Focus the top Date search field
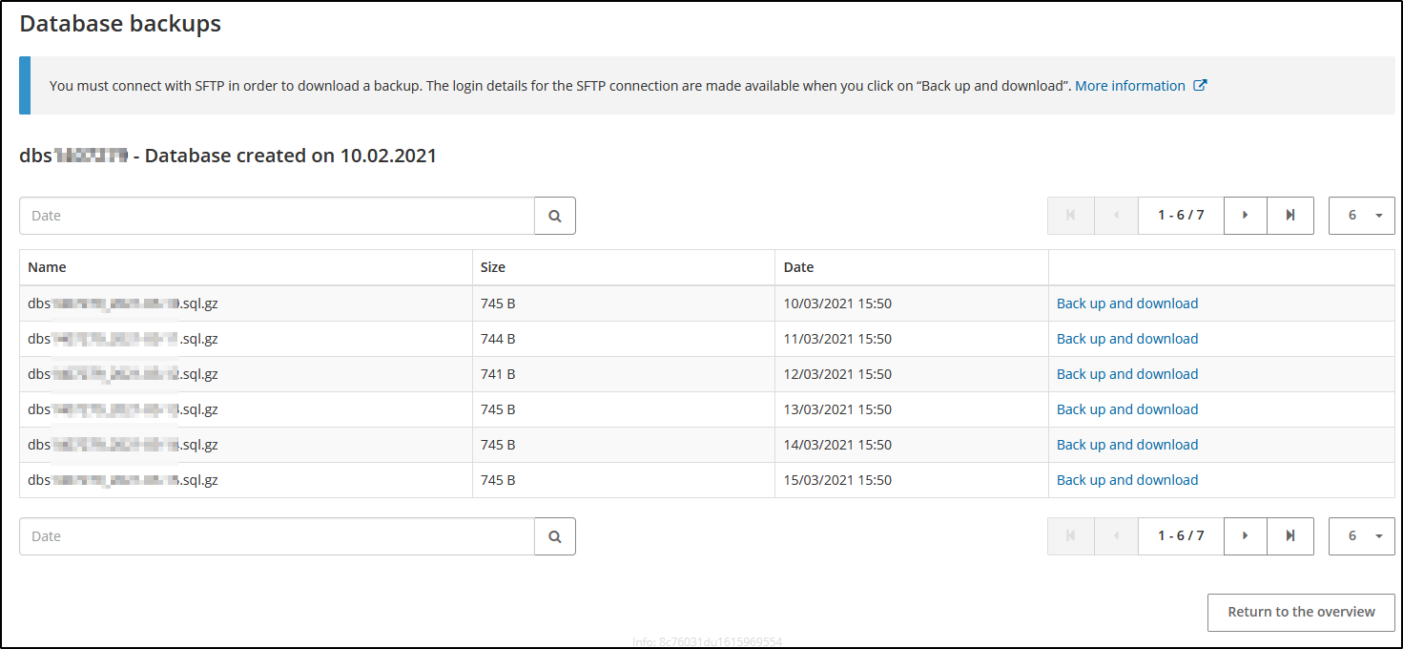1403x649 pixels. [277, 216]
